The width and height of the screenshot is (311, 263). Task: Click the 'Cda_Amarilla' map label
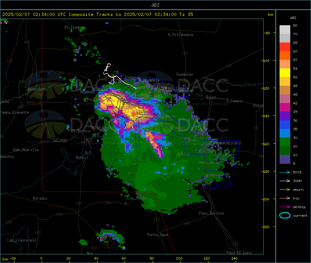tap(26, 150)
